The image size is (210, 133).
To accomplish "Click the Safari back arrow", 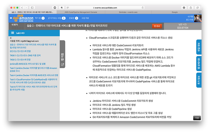I will pyautogui.click(x=22, y=8).
